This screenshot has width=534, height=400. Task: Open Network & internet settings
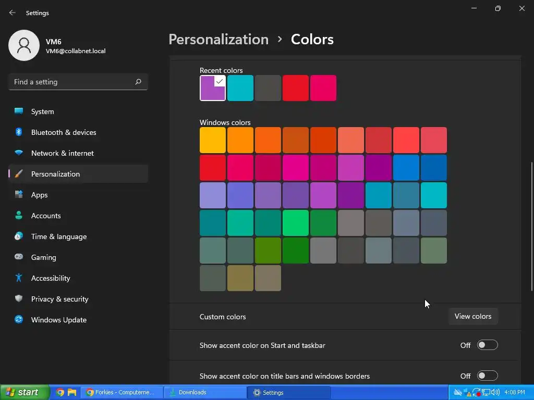click(x=78, y=153)
